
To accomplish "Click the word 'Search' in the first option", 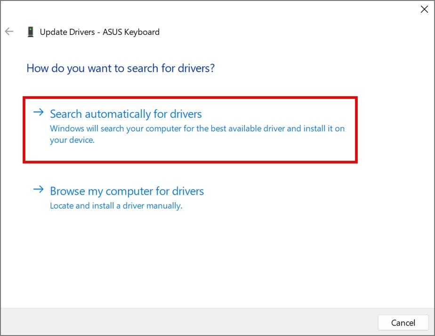I will pos(66,114).
